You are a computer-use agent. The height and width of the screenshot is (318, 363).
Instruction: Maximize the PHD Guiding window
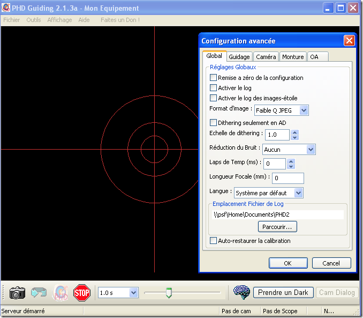click(341, 8)
